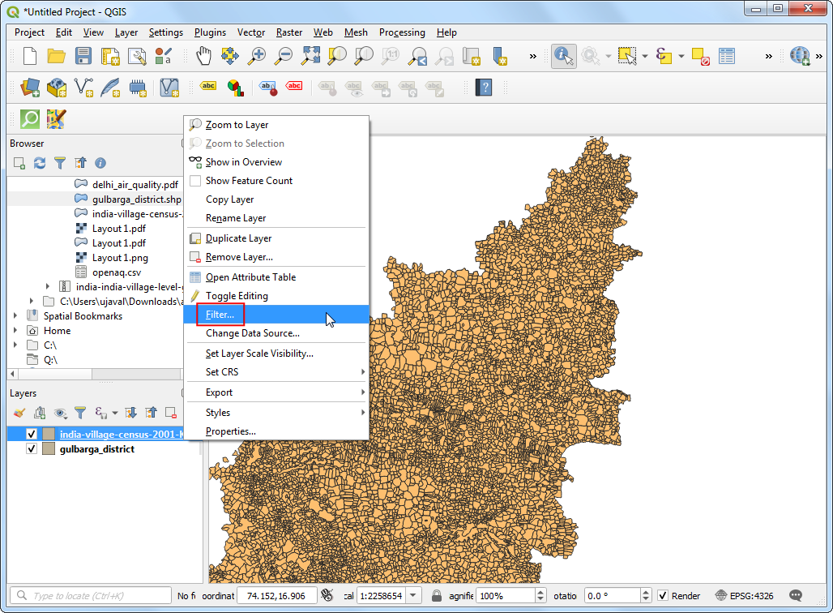Click Remove Layer icon in Layers panel

171,413
